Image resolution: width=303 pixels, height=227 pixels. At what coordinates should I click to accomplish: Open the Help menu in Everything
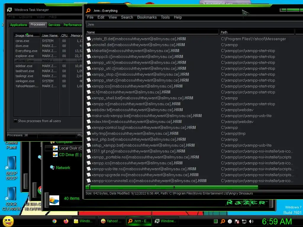click(x=178, y=17)
